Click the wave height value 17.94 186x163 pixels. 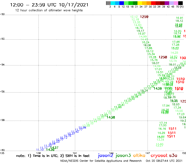(x=166, y=106)
